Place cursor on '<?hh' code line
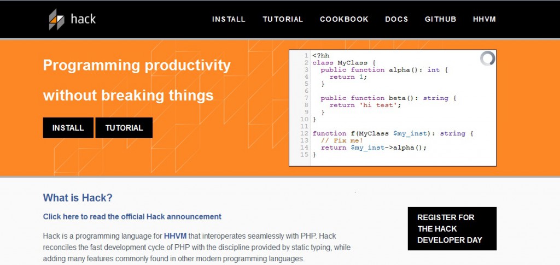 pyautogui.click(x=320, y=56)
